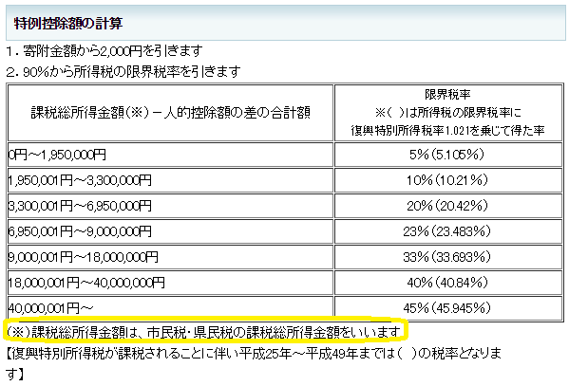569x386 pixels.
Task: Click the yellow-highlighted 課税総所得金額 footnote
Action: [x=204, y=332]
